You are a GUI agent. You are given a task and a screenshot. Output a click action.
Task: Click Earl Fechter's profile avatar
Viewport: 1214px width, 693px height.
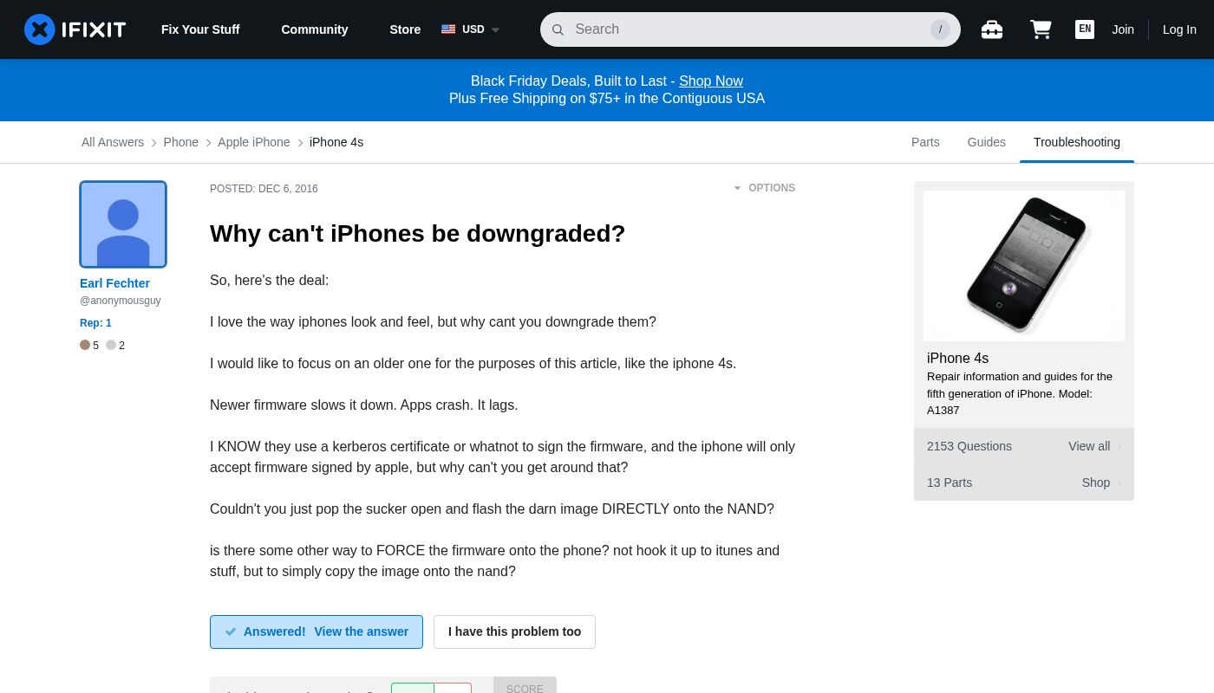(x=123, y=224)
